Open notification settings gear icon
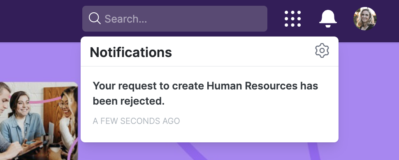Image resolution: width=399 pixels, height=160 pixels. click(322, 50)
